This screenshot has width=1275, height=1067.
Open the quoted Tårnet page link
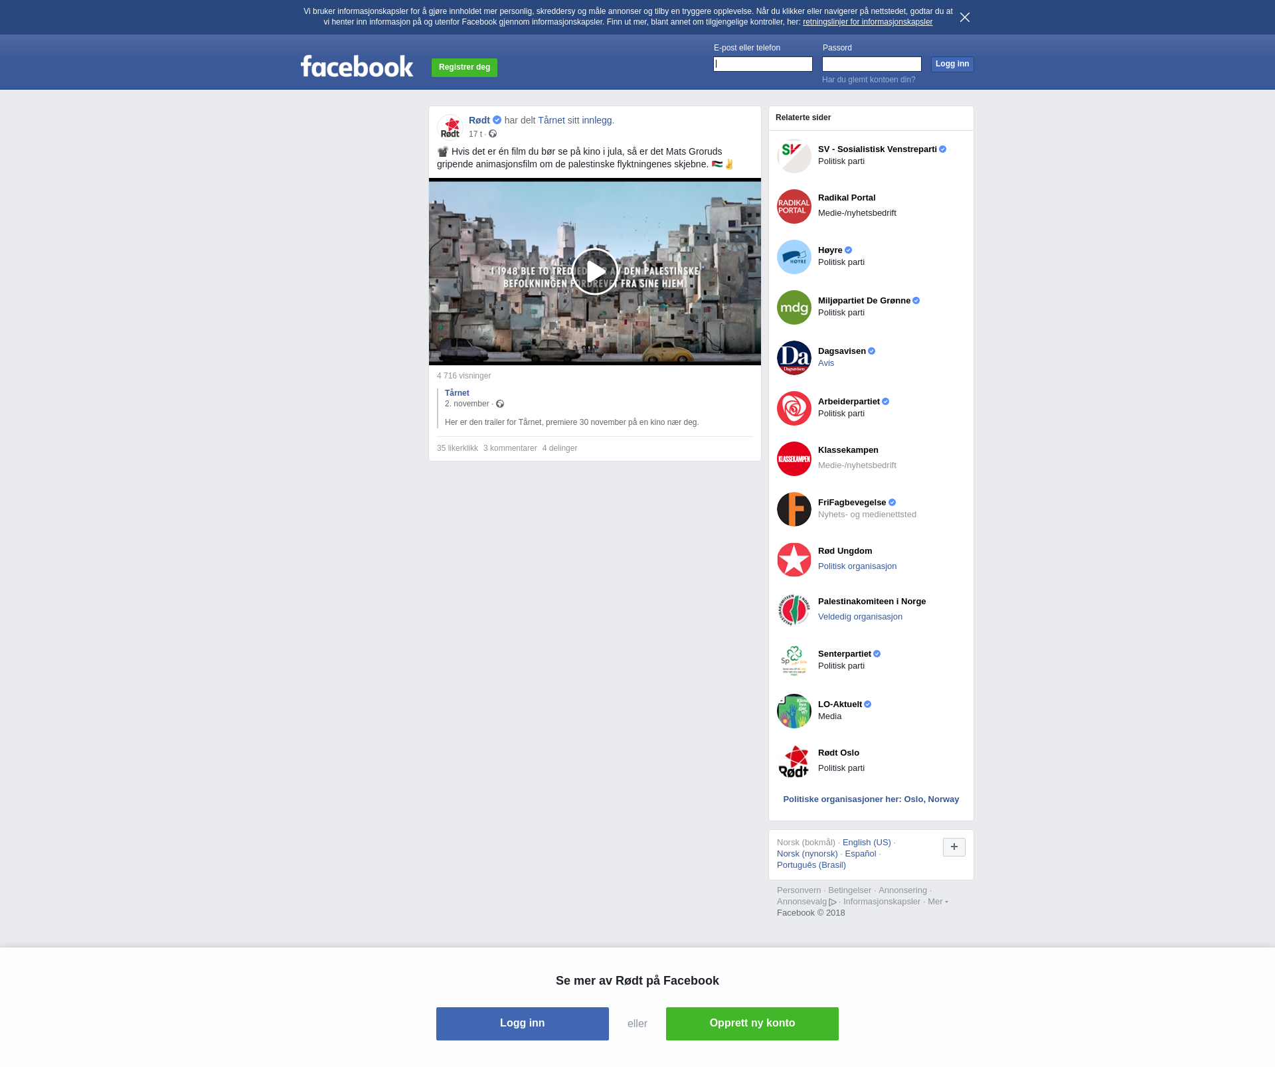457,393
